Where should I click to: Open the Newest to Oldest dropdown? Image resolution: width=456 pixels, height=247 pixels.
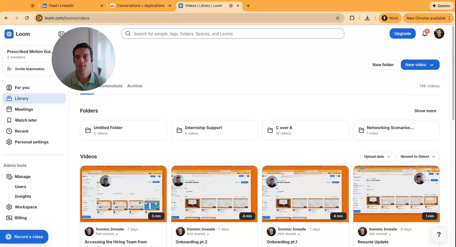tap(418, 156)
